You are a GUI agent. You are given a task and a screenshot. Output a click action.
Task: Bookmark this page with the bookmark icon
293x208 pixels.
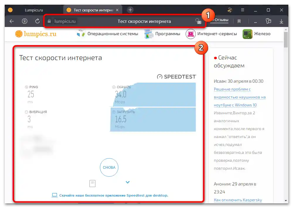[x=239, y=21]
